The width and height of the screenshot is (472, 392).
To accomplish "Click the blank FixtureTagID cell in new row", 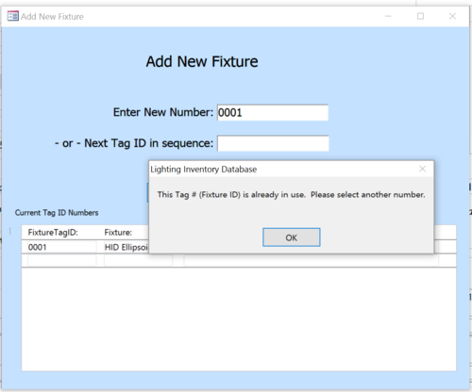I will (x=62, y=260).
